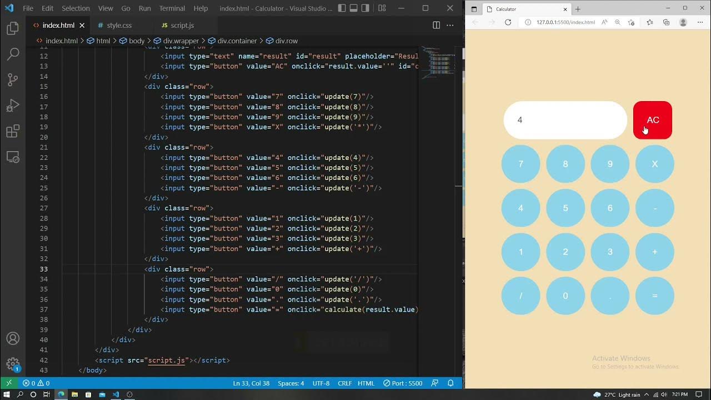Click the remote window indicator in the status bar
Viewport: 711px width, 400px height.
tap(9, 383)
